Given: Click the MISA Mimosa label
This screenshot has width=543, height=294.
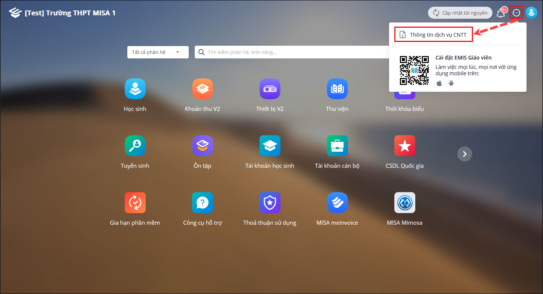Looking at the screenshot, I should [x=404, y=223].
